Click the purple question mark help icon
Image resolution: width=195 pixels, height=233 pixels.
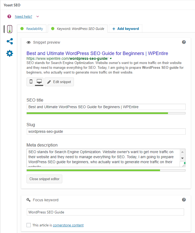tap(9, 16)
